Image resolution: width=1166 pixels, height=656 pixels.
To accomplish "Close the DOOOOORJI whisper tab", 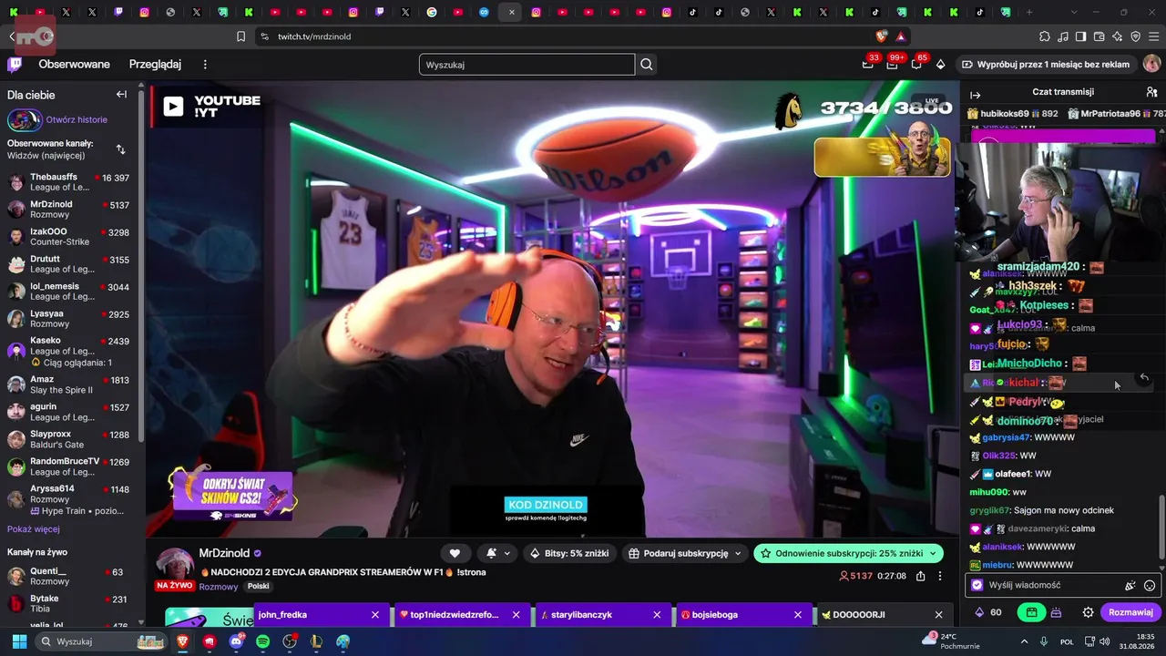I will point(938,615).
